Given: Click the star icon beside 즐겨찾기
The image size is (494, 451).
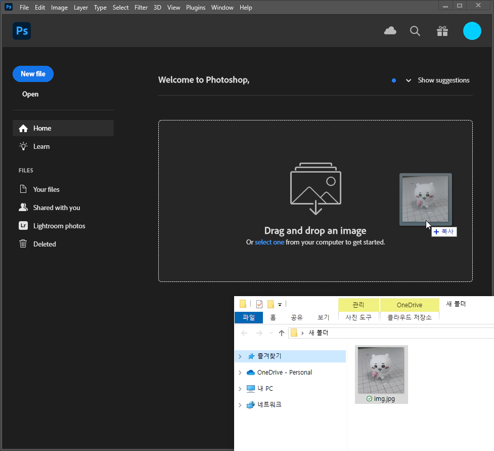Looking at the screenshot, I should [x=251, y=356].
